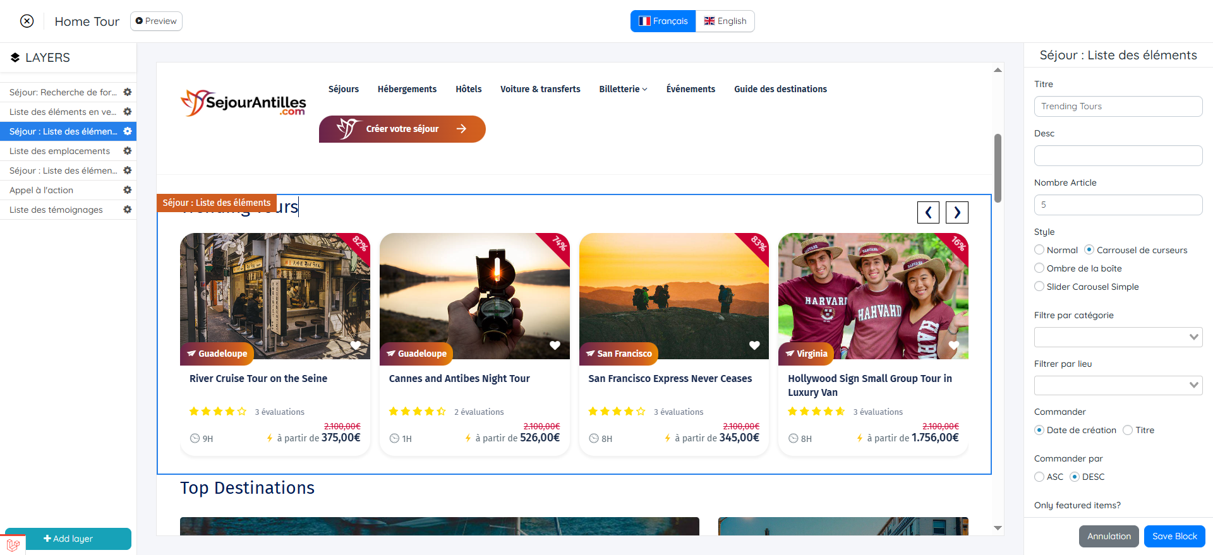Click the close editor X icon
1213x555 pixels.
click(27, 21)
